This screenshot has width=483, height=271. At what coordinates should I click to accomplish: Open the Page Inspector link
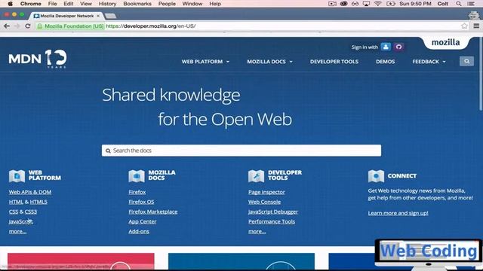point(266,192)
